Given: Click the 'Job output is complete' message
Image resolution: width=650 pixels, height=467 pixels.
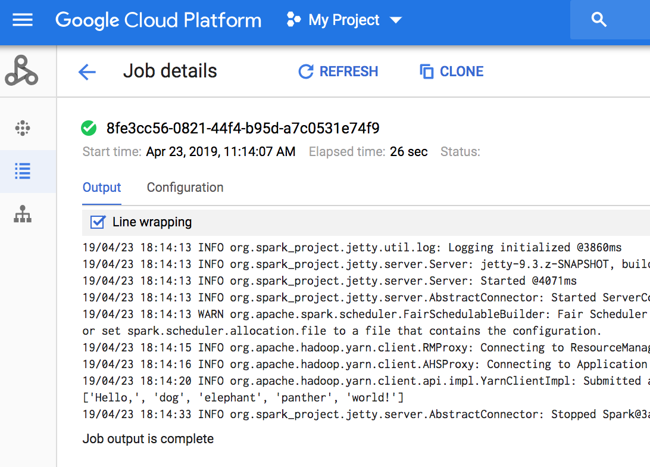Looking at the screenshot, I should (x=148, y=439).
